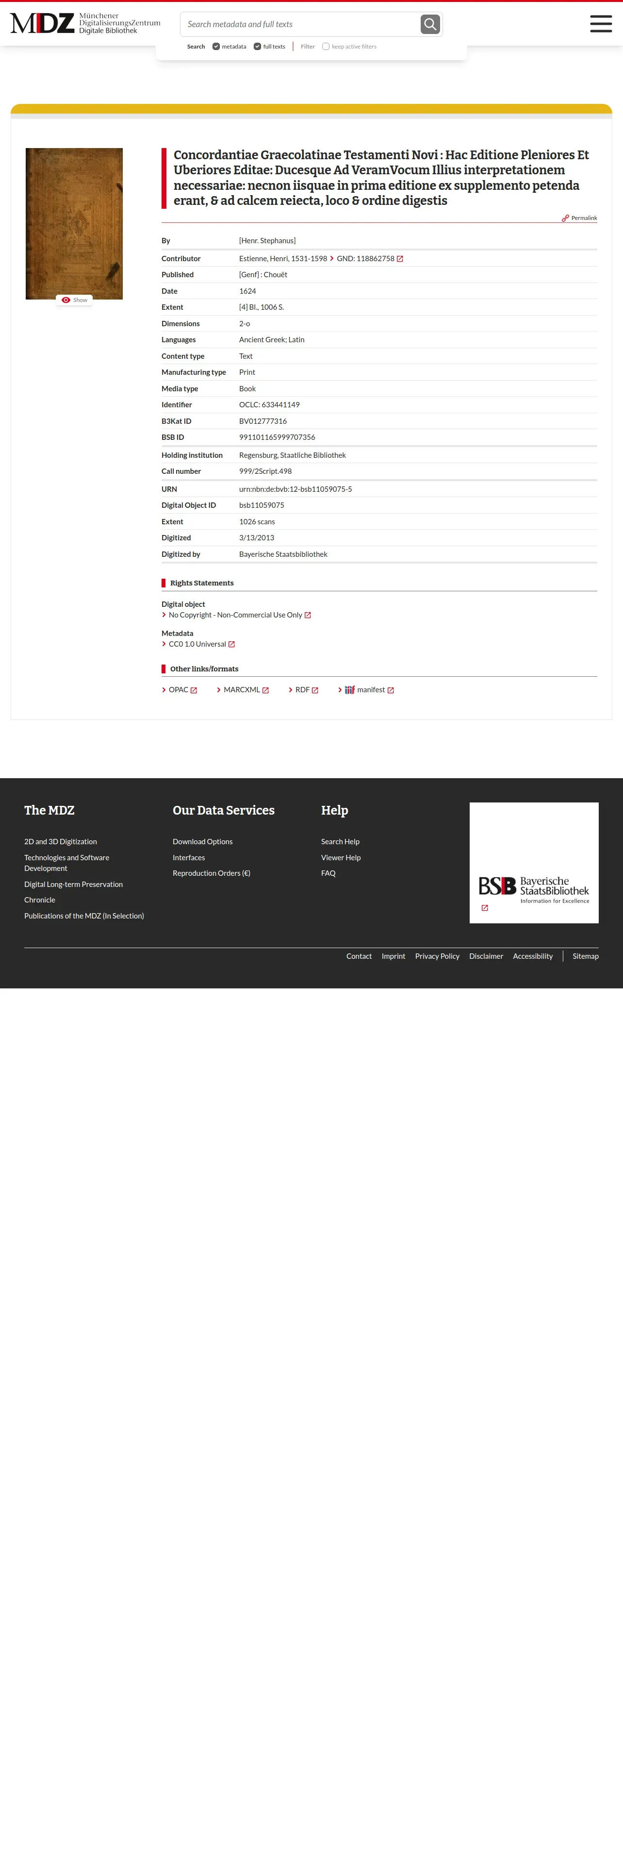Viewport: 623px width, 1870px height.
Task: Select URN value urn:nbn:de:bvb:12-bsb11059075-5
Action: (295, 489)
